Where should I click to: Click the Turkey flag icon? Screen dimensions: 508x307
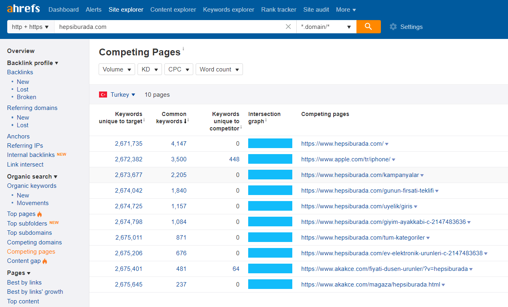coord(103,95)
